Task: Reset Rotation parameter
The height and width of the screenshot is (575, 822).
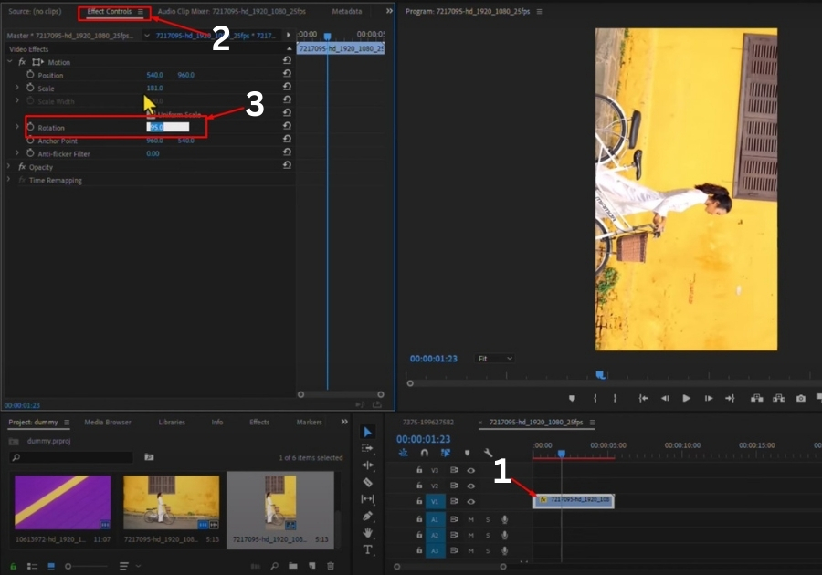Action: [x=287, y=126]
